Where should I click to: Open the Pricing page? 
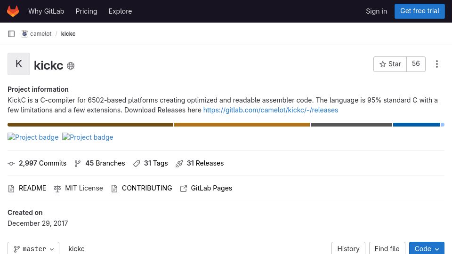point(86,11)
